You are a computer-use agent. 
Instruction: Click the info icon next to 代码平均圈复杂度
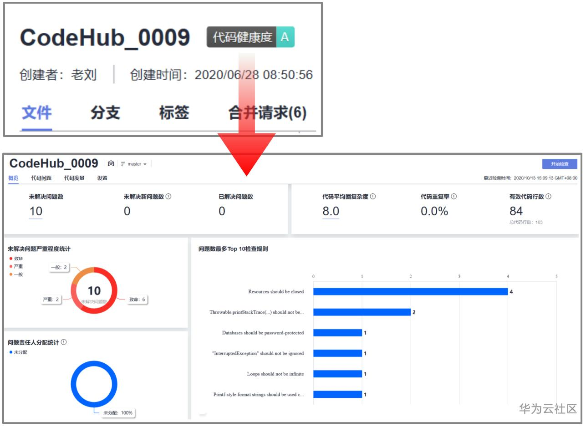click(x=373, y=197)
